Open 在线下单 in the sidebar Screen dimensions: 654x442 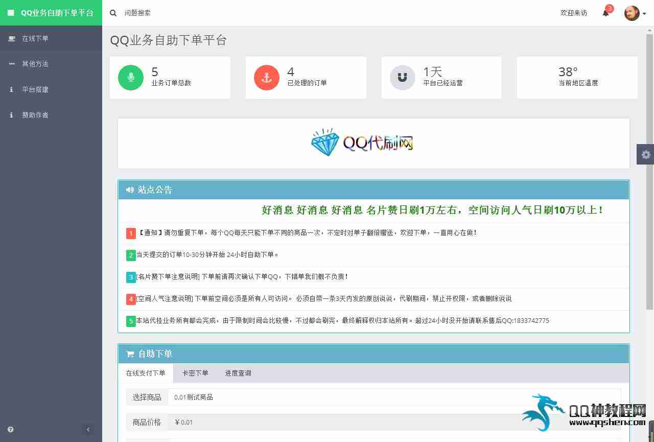pyautogui.click(x=35, y=38)
